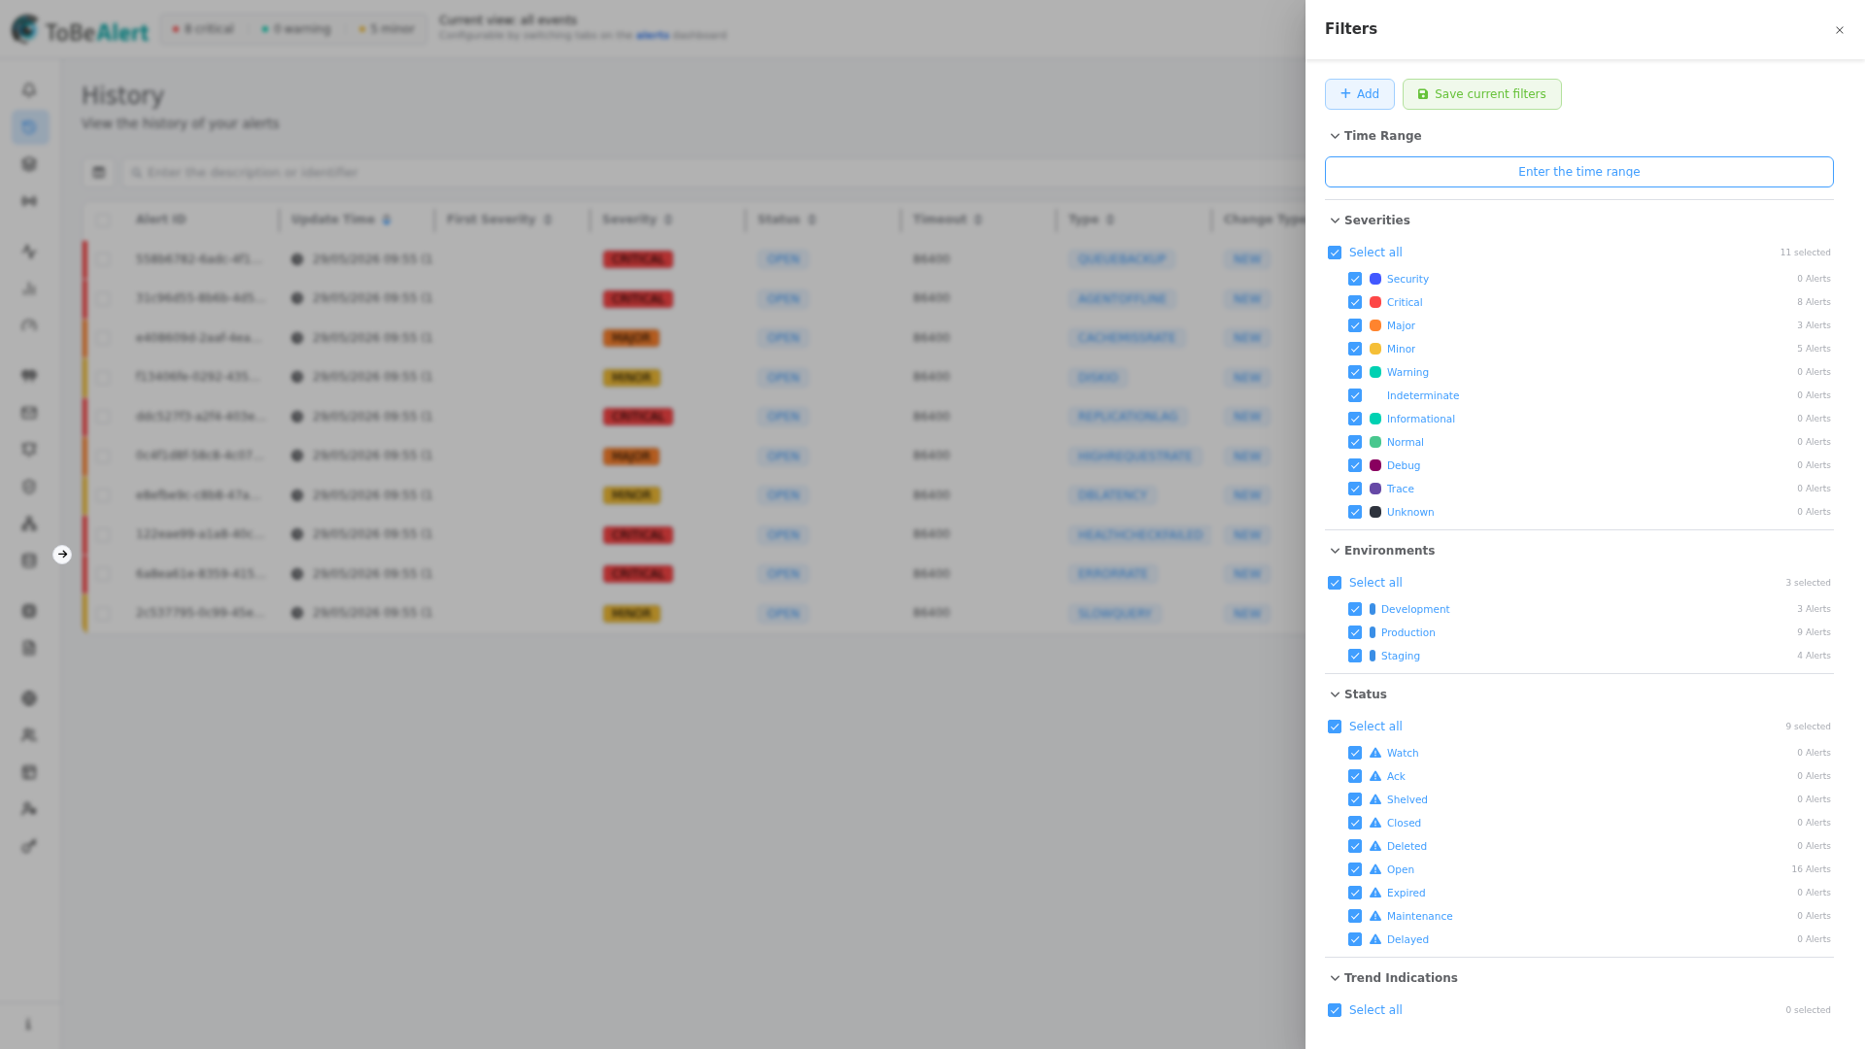Collapse the Environments section
Screen dimensions: 1865x1049
[x=1335, y=551]
